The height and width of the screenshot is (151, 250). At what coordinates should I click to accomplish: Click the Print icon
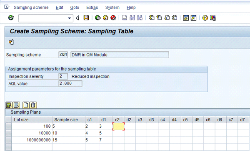[125, 18]
